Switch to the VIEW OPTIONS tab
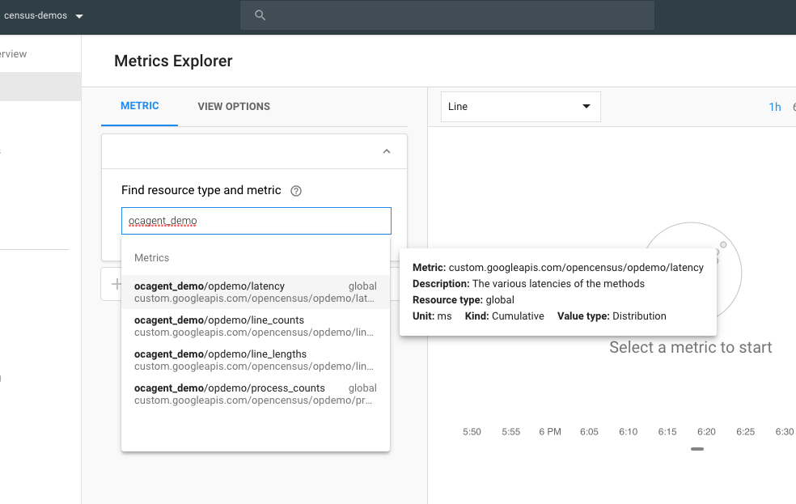The image size is (796, 504). [x=234, y=107]
